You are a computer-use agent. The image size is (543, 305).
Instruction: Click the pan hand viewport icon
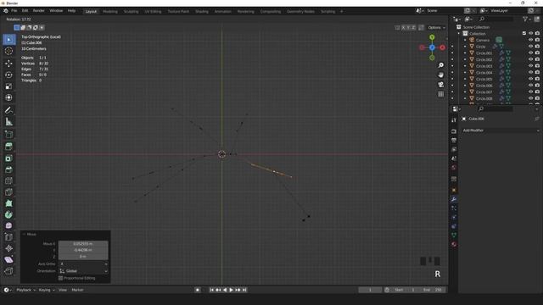click(x=441, y=75)
